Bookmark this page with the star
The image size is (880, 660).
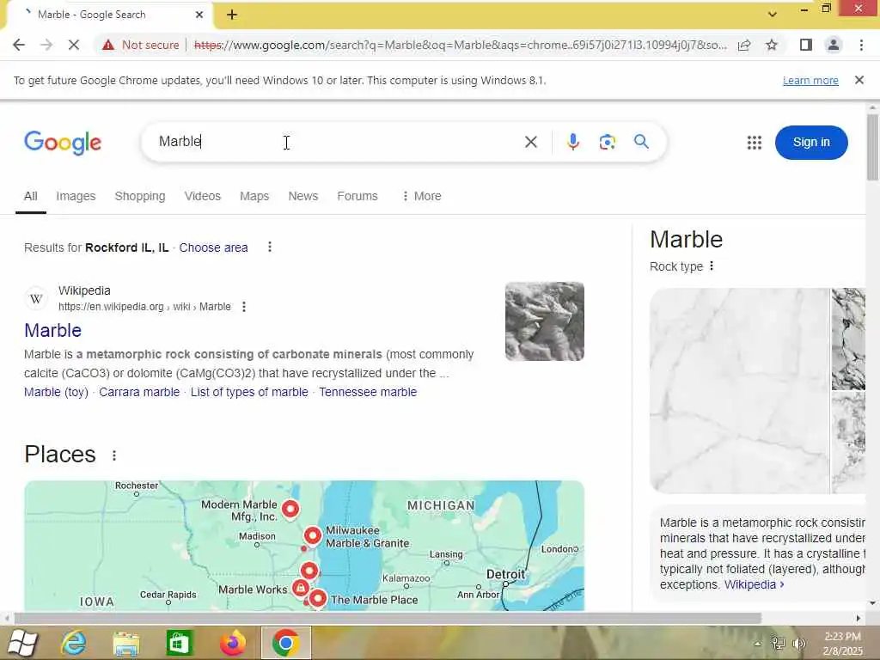[773, 45]
